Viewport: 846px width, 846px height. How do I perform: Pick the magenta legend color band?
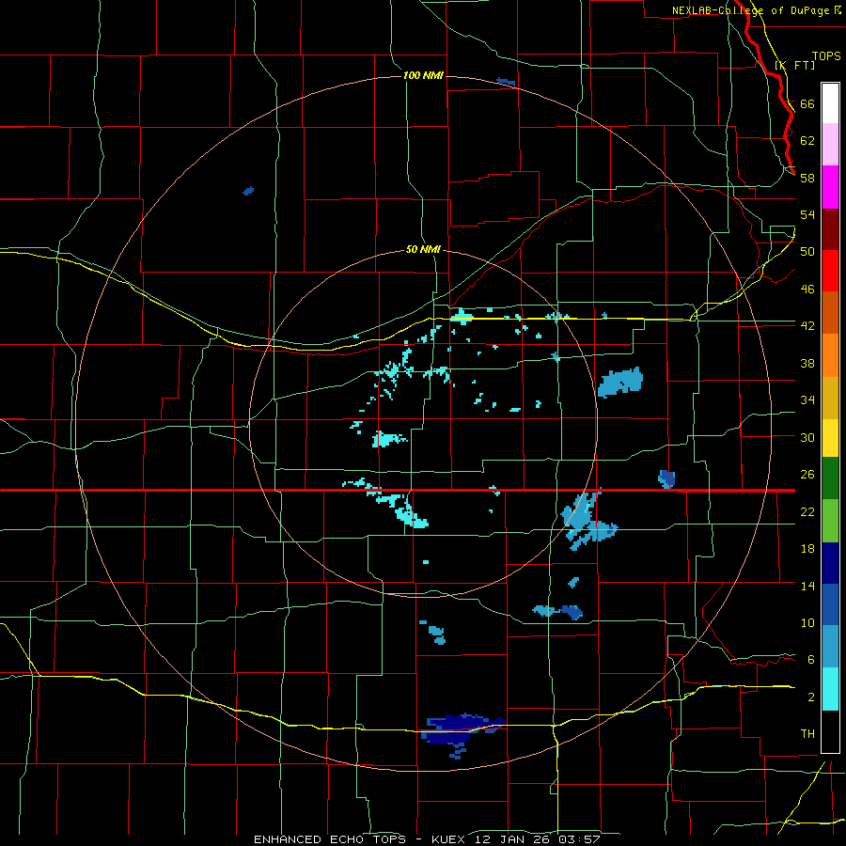tap(830, 187)
